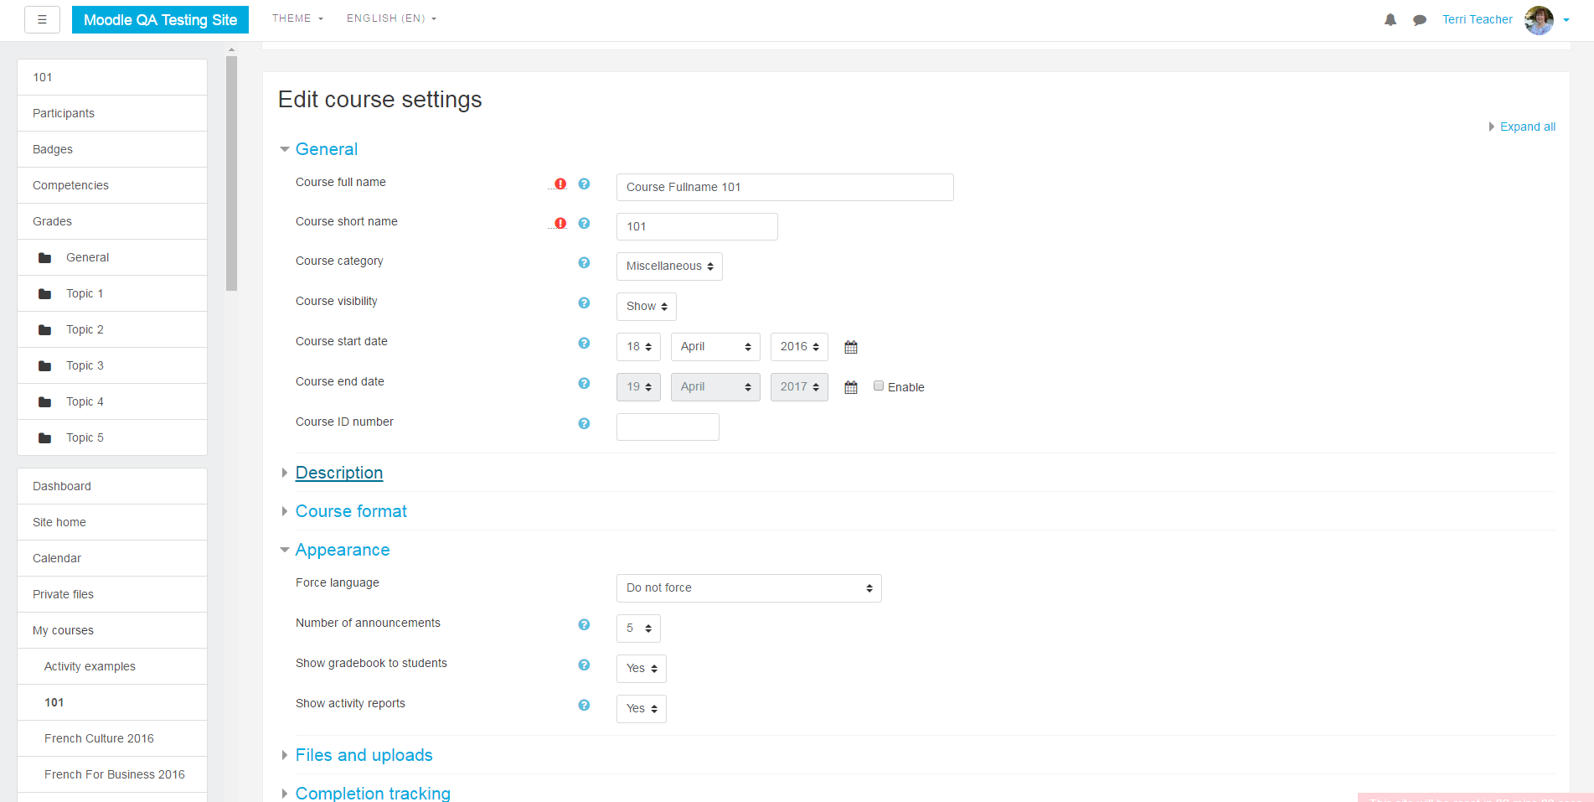1594x802 pixels.
Task: Click the folder icon for Topic 1
Action: pyautogui.click(x=45, y=294)
